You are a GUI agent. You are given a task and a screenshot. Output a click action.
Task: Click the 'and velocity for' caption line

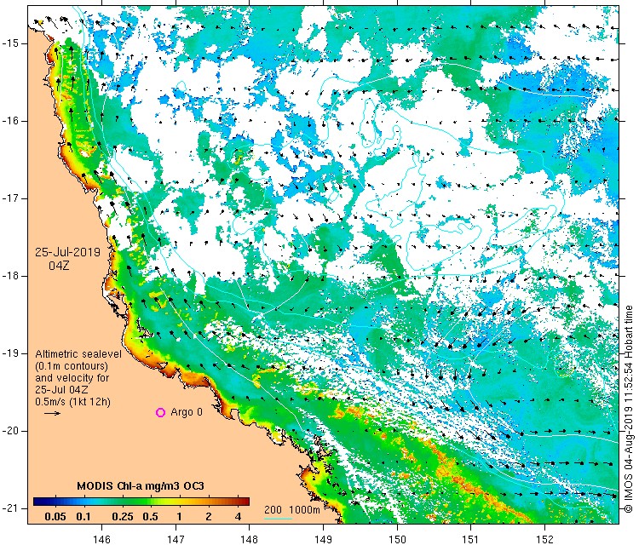72,377
